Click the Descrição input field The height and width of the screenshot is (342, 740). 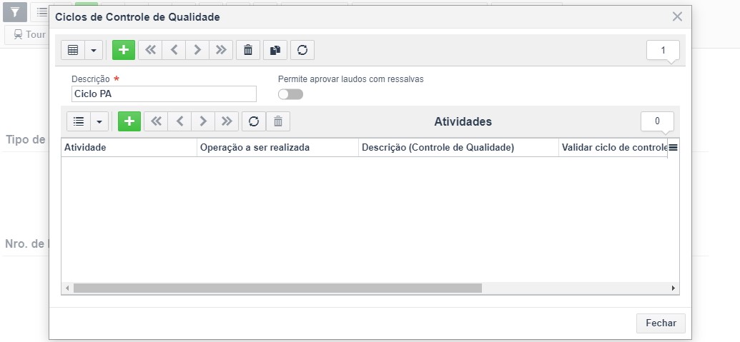coord(164,94)
